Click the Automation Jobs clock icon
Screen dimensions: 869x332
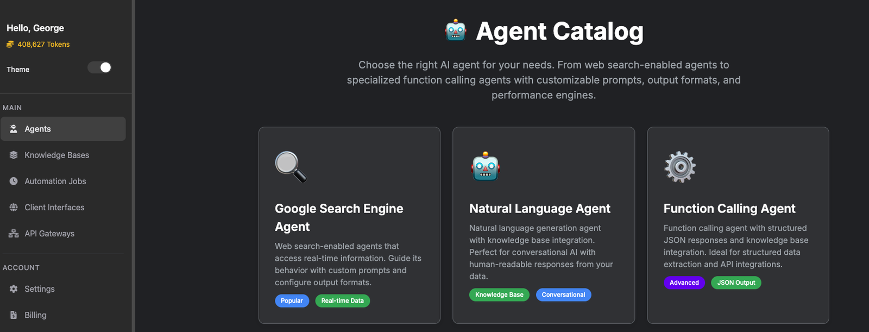(x=14, y=181)
